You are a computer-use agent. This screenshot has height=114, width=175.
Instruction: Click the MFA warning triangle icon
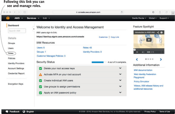point(40,74)
